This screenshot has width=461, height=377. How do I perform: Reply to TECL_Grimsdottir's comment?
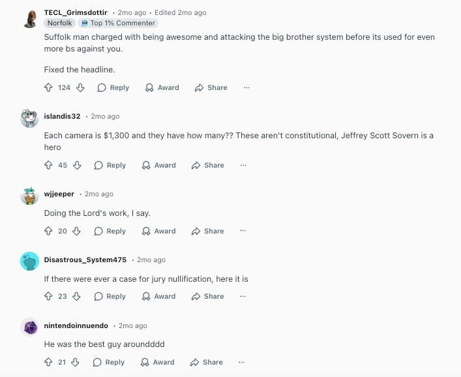coord(113,87)
